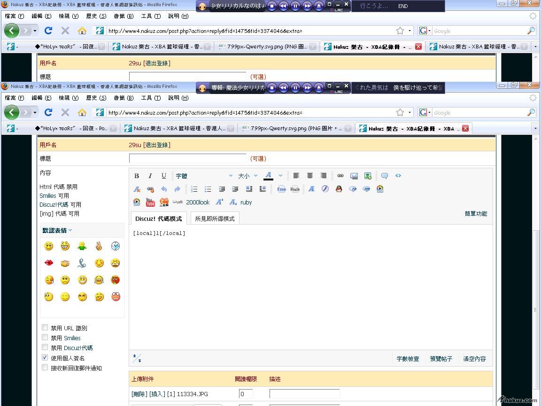Expand the 默認表情 smiley set
Screen dimensions: 541x406
(x=57, y=230)
